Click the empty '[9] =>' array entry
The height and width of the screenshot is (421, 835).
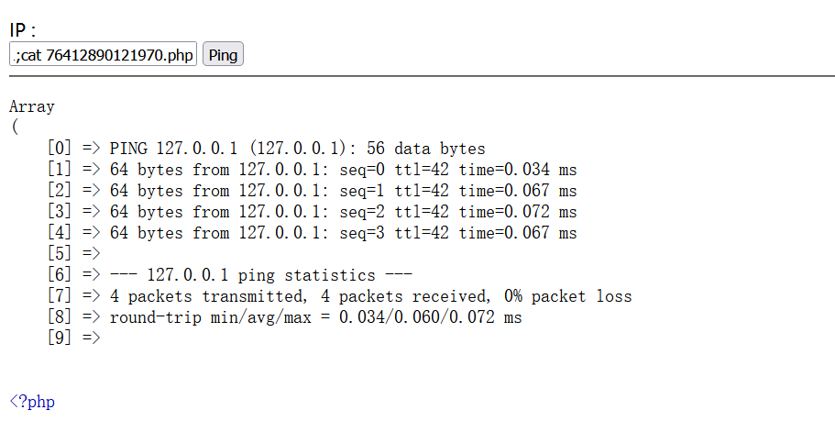73,338
